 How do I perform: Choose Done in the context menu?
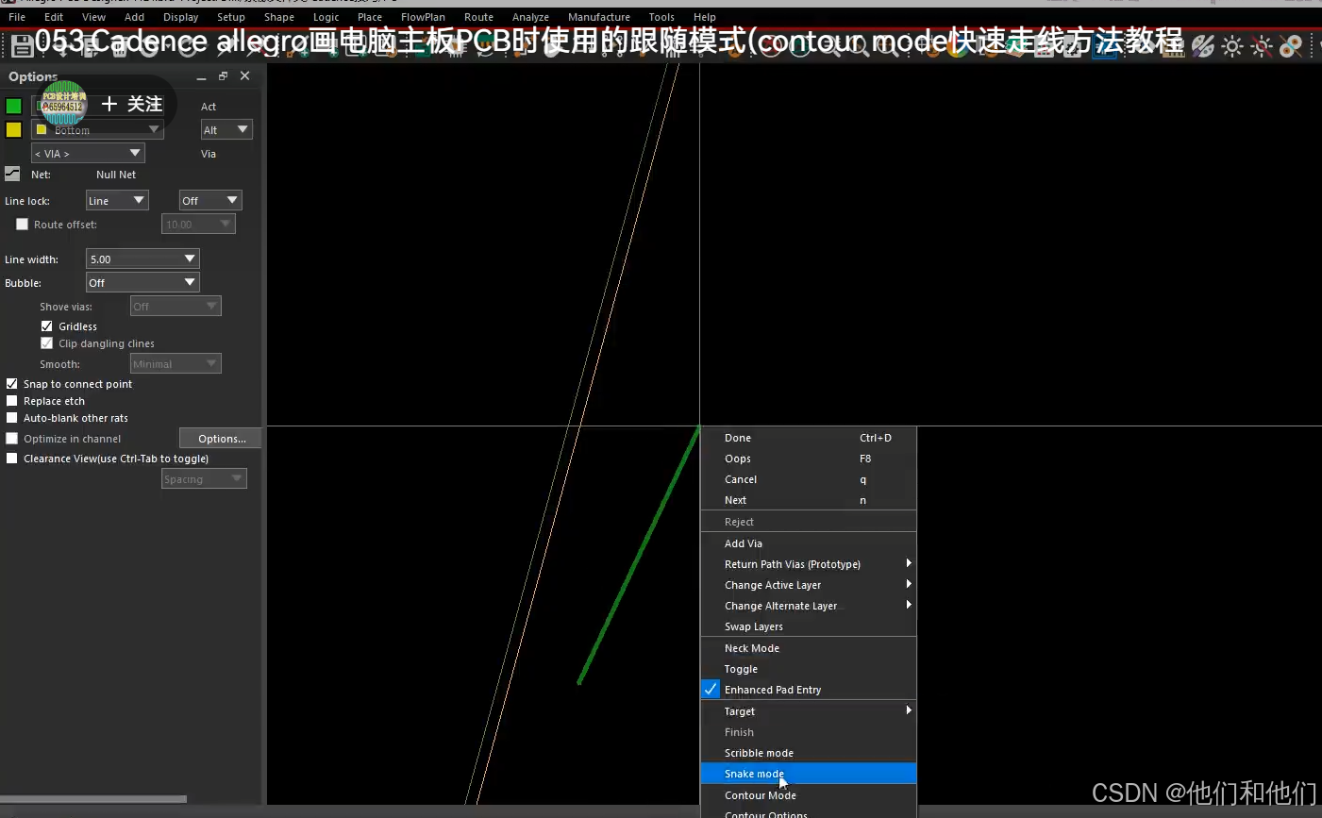(x=809, y=438)
